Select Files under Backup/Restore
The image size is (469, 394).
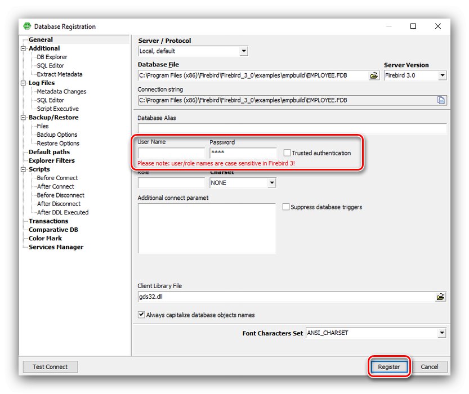[x=42, y=126]
